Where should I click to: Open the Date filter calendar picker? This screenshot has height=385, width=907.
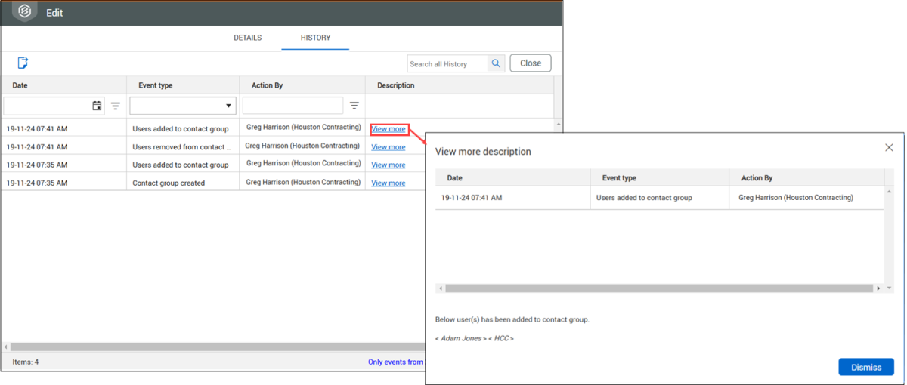(x=97, y=106)
